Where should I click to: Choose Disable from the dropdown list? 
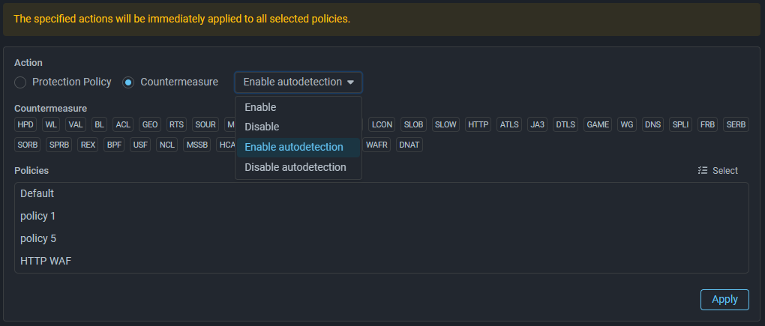pyautogui.click(x=262, y=127)
